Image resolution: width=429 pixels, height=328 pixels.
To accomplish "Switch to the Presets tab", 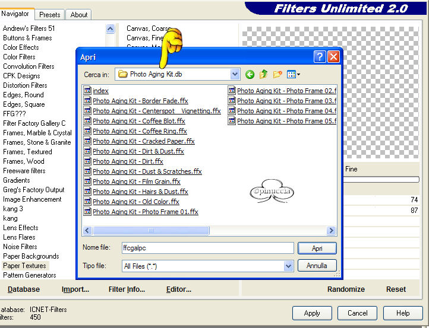I will point(49,14).
